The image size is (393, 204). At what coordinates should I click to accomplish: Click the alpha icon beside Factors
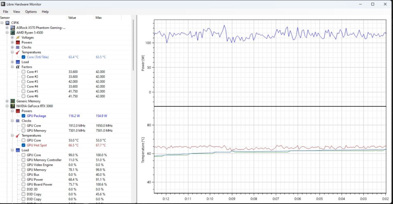tap(18, 67)
